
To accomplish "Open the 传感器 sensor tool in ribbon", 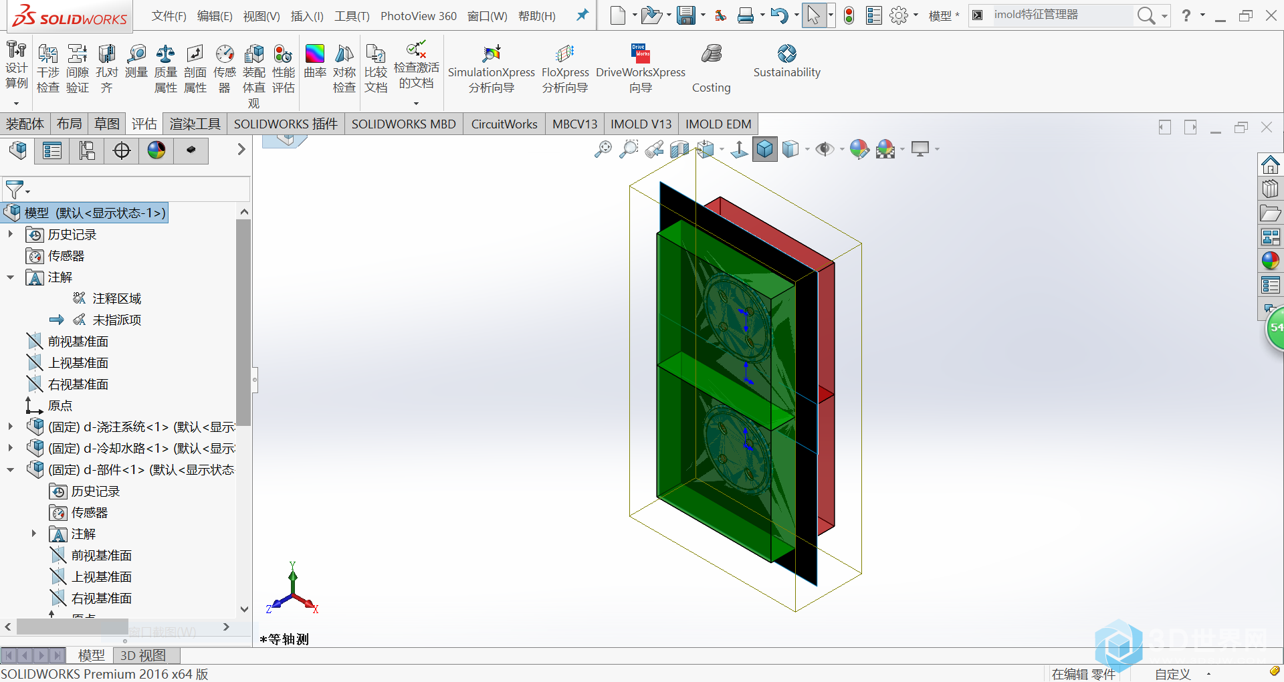I will coord(225,69).
